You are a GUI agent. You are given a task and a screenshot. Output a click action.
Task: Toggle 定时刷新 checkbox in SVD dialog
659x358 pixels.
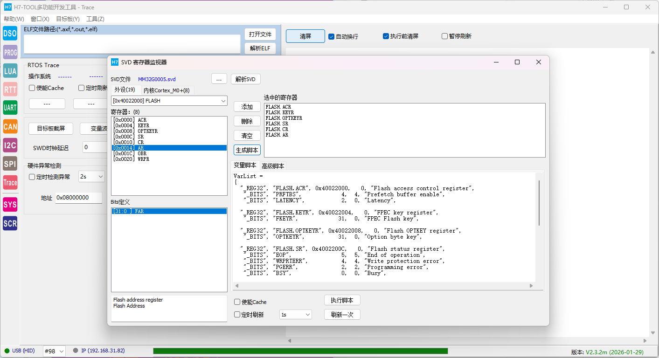[237, 315]
